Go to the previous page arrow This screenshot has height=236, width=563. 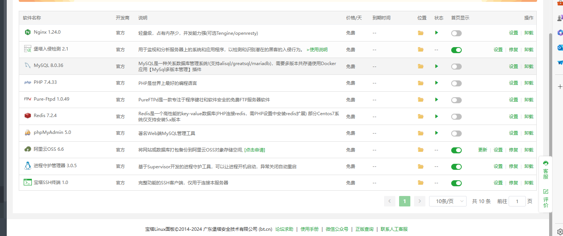click(x=390, y=201)
